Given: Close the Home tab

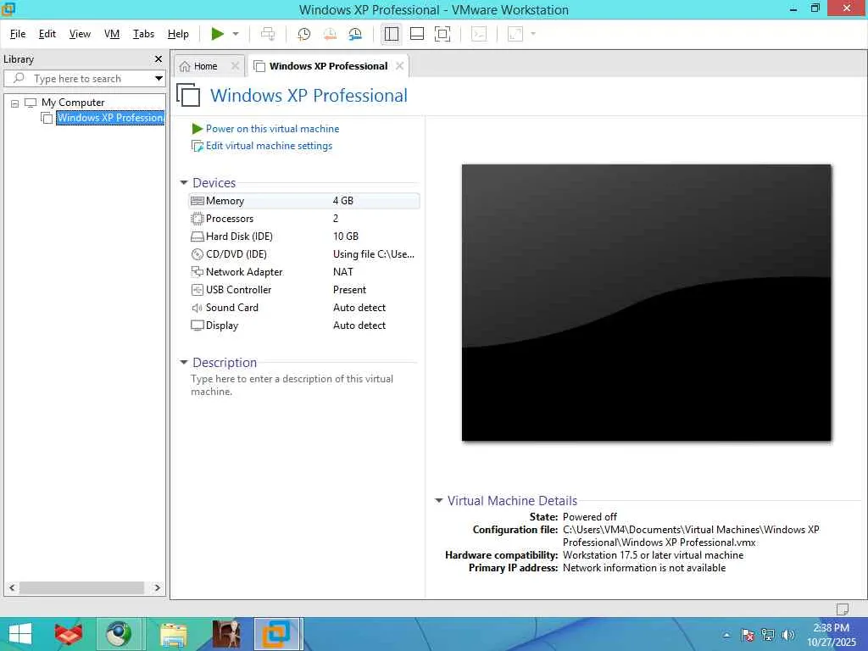Looking at the screenshot, I should coord(236,66).
